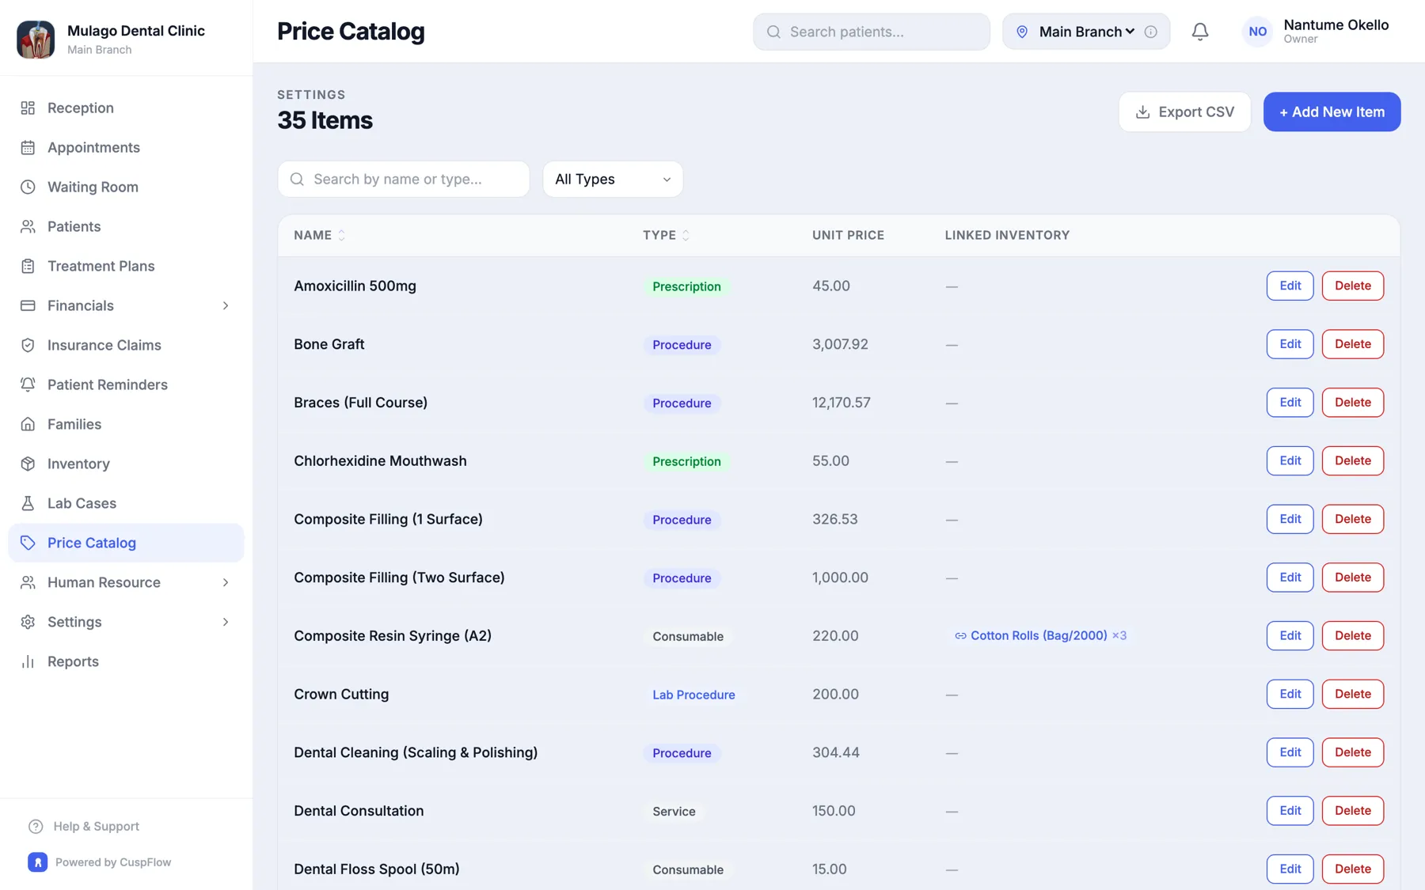Open the Main Branch selector
This screenshot has width=1425, height=890.
point(1086,32)
